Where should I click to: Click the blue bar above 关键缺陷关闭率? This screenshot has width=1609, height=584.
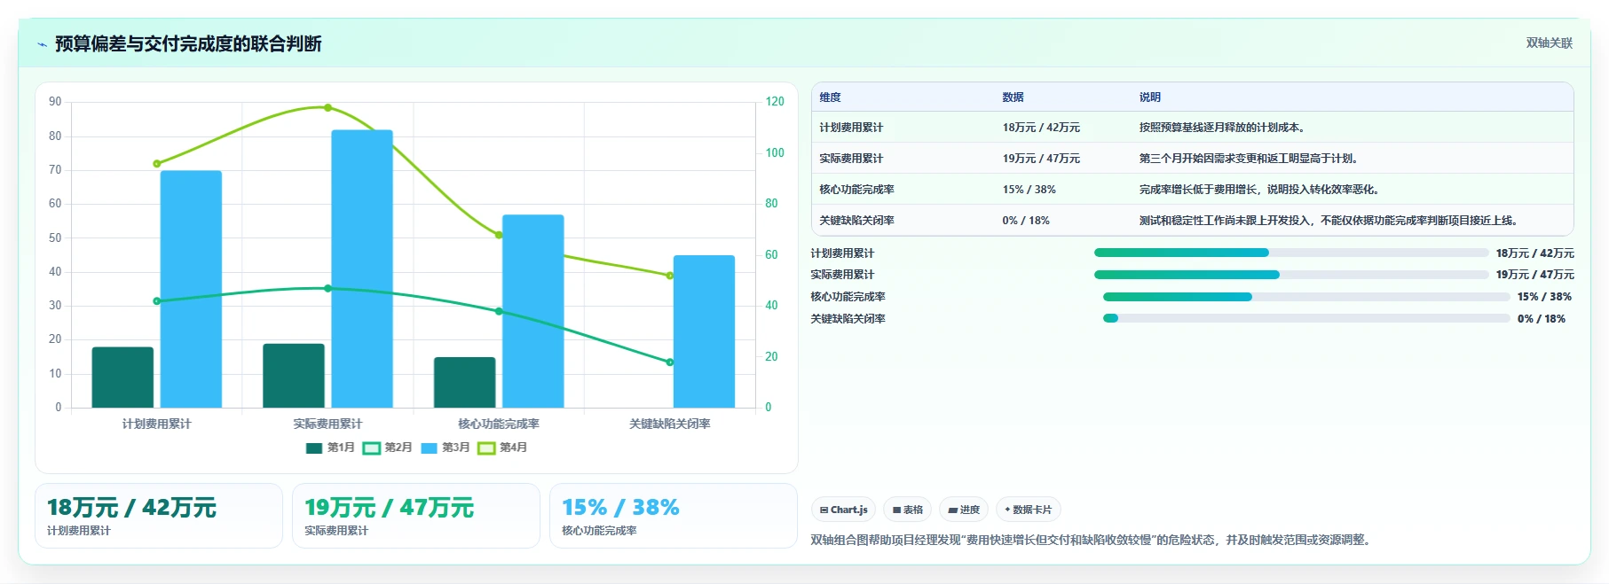704,331
